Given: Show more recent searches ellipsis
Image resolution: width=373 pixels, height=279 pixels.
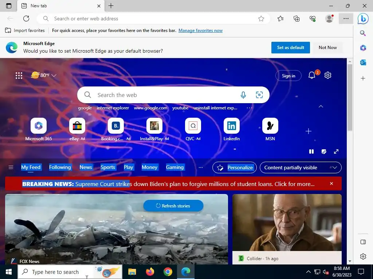Looking at the screenshot, I should click(x=249, y=108).
